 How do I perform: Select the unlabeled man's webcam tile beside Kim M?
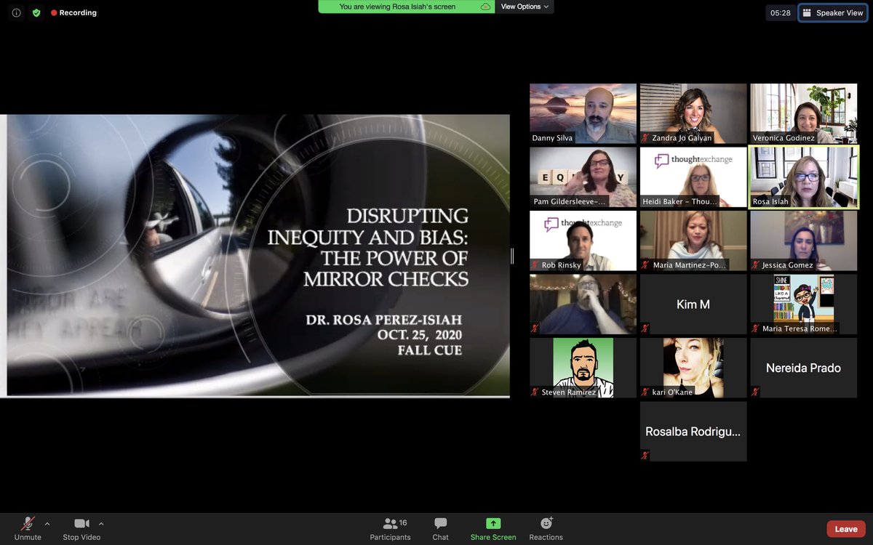583,304
